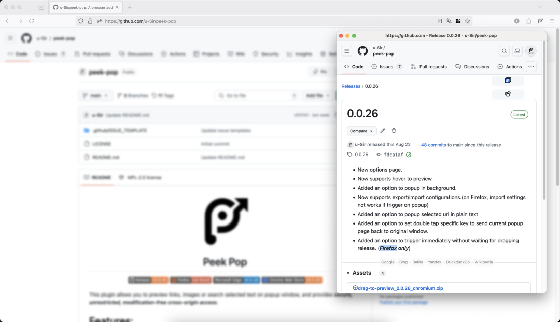Viewport: 560px width, 322px height.
Task: Open the Actions tab in popup
Action: point(510,67)
